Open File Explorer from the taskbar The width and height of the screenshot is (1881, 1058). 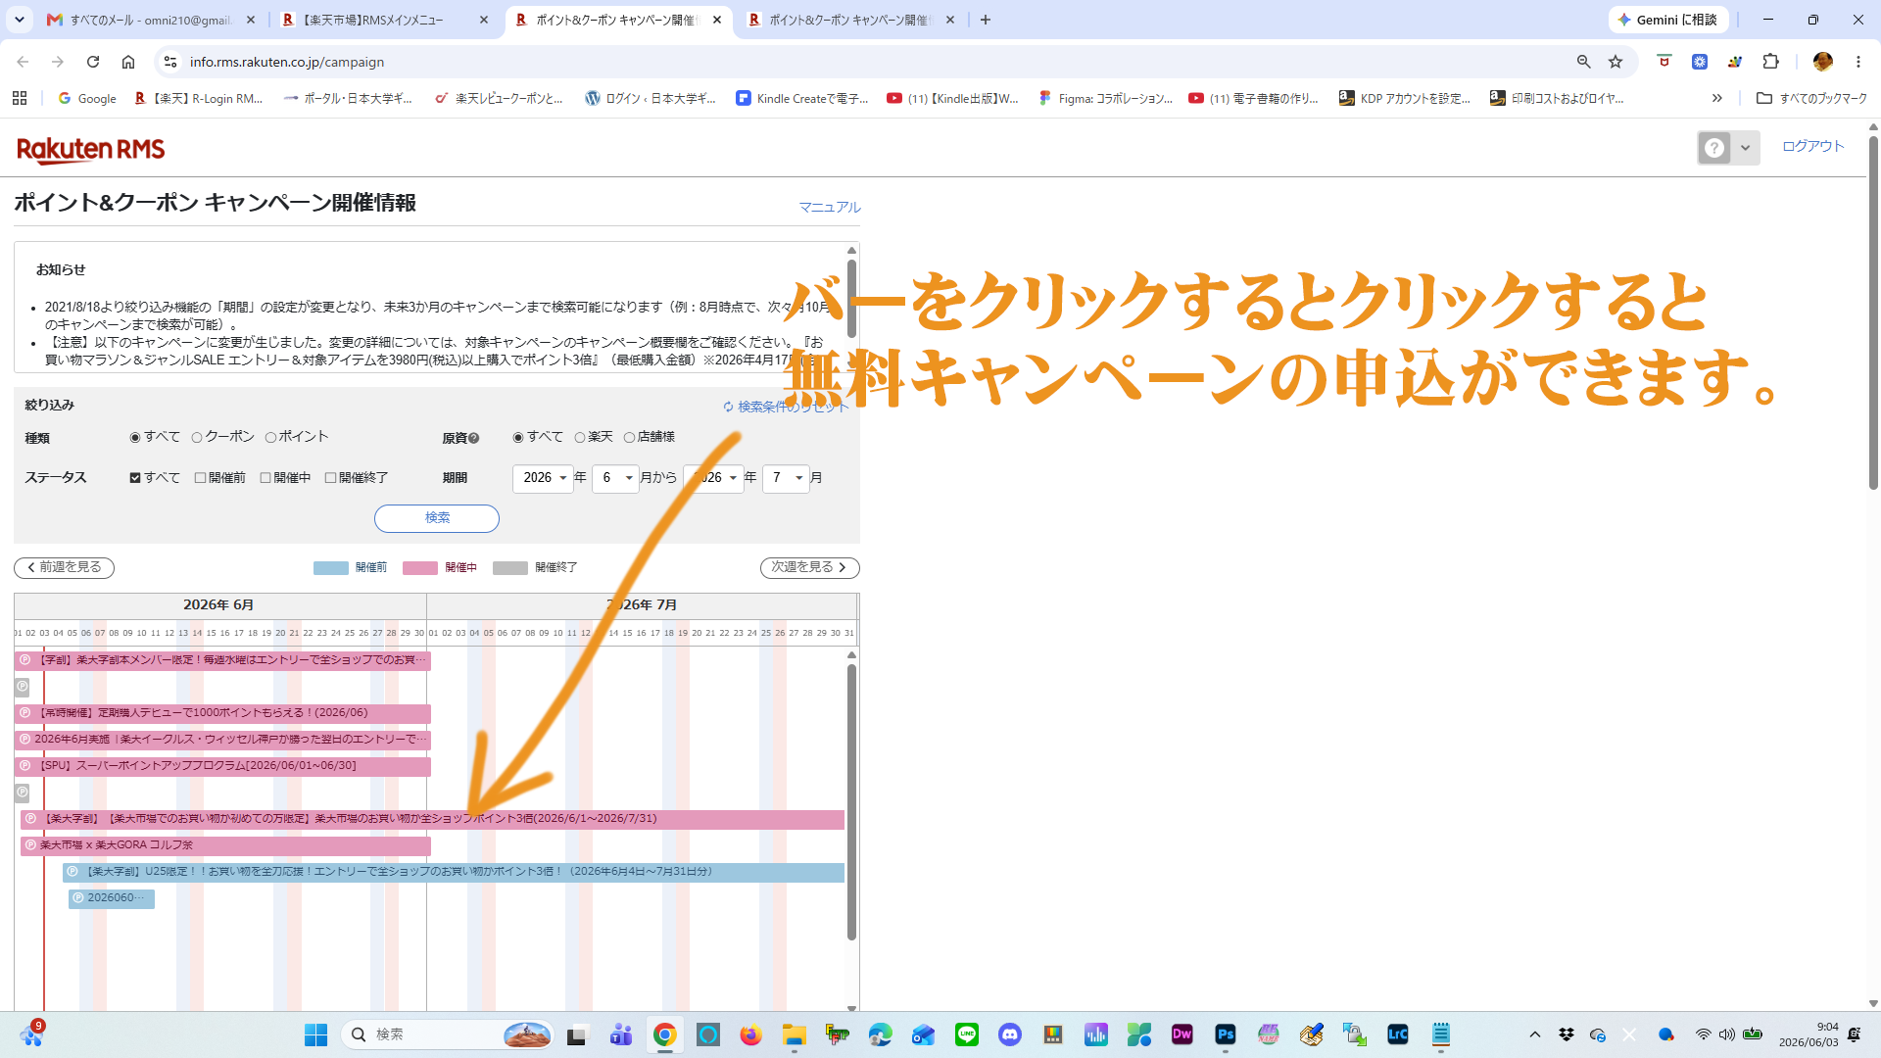pyautogui.click(x=795, y=1034)
